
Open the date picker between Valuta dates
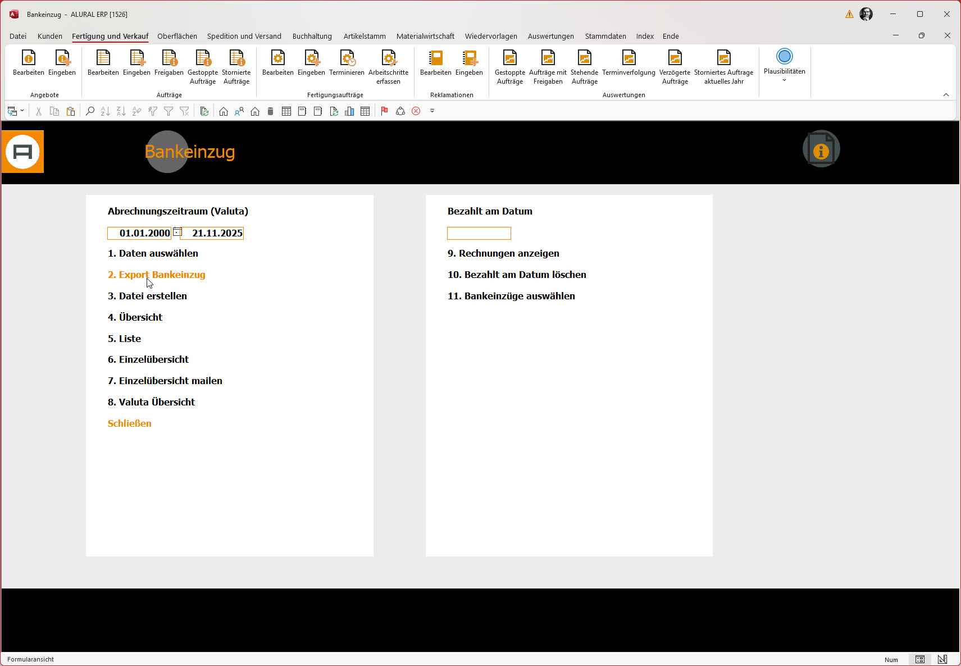[x=177, y=232]
